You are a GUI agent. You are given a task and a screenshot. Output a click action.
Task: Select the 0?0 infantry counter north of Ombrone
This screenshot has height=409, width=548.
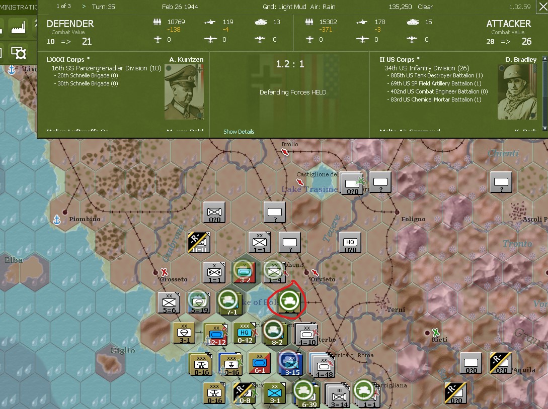pos(214,212)
